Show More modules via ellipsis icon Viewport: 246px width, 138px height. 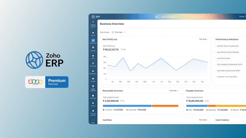tap(93, 120)
